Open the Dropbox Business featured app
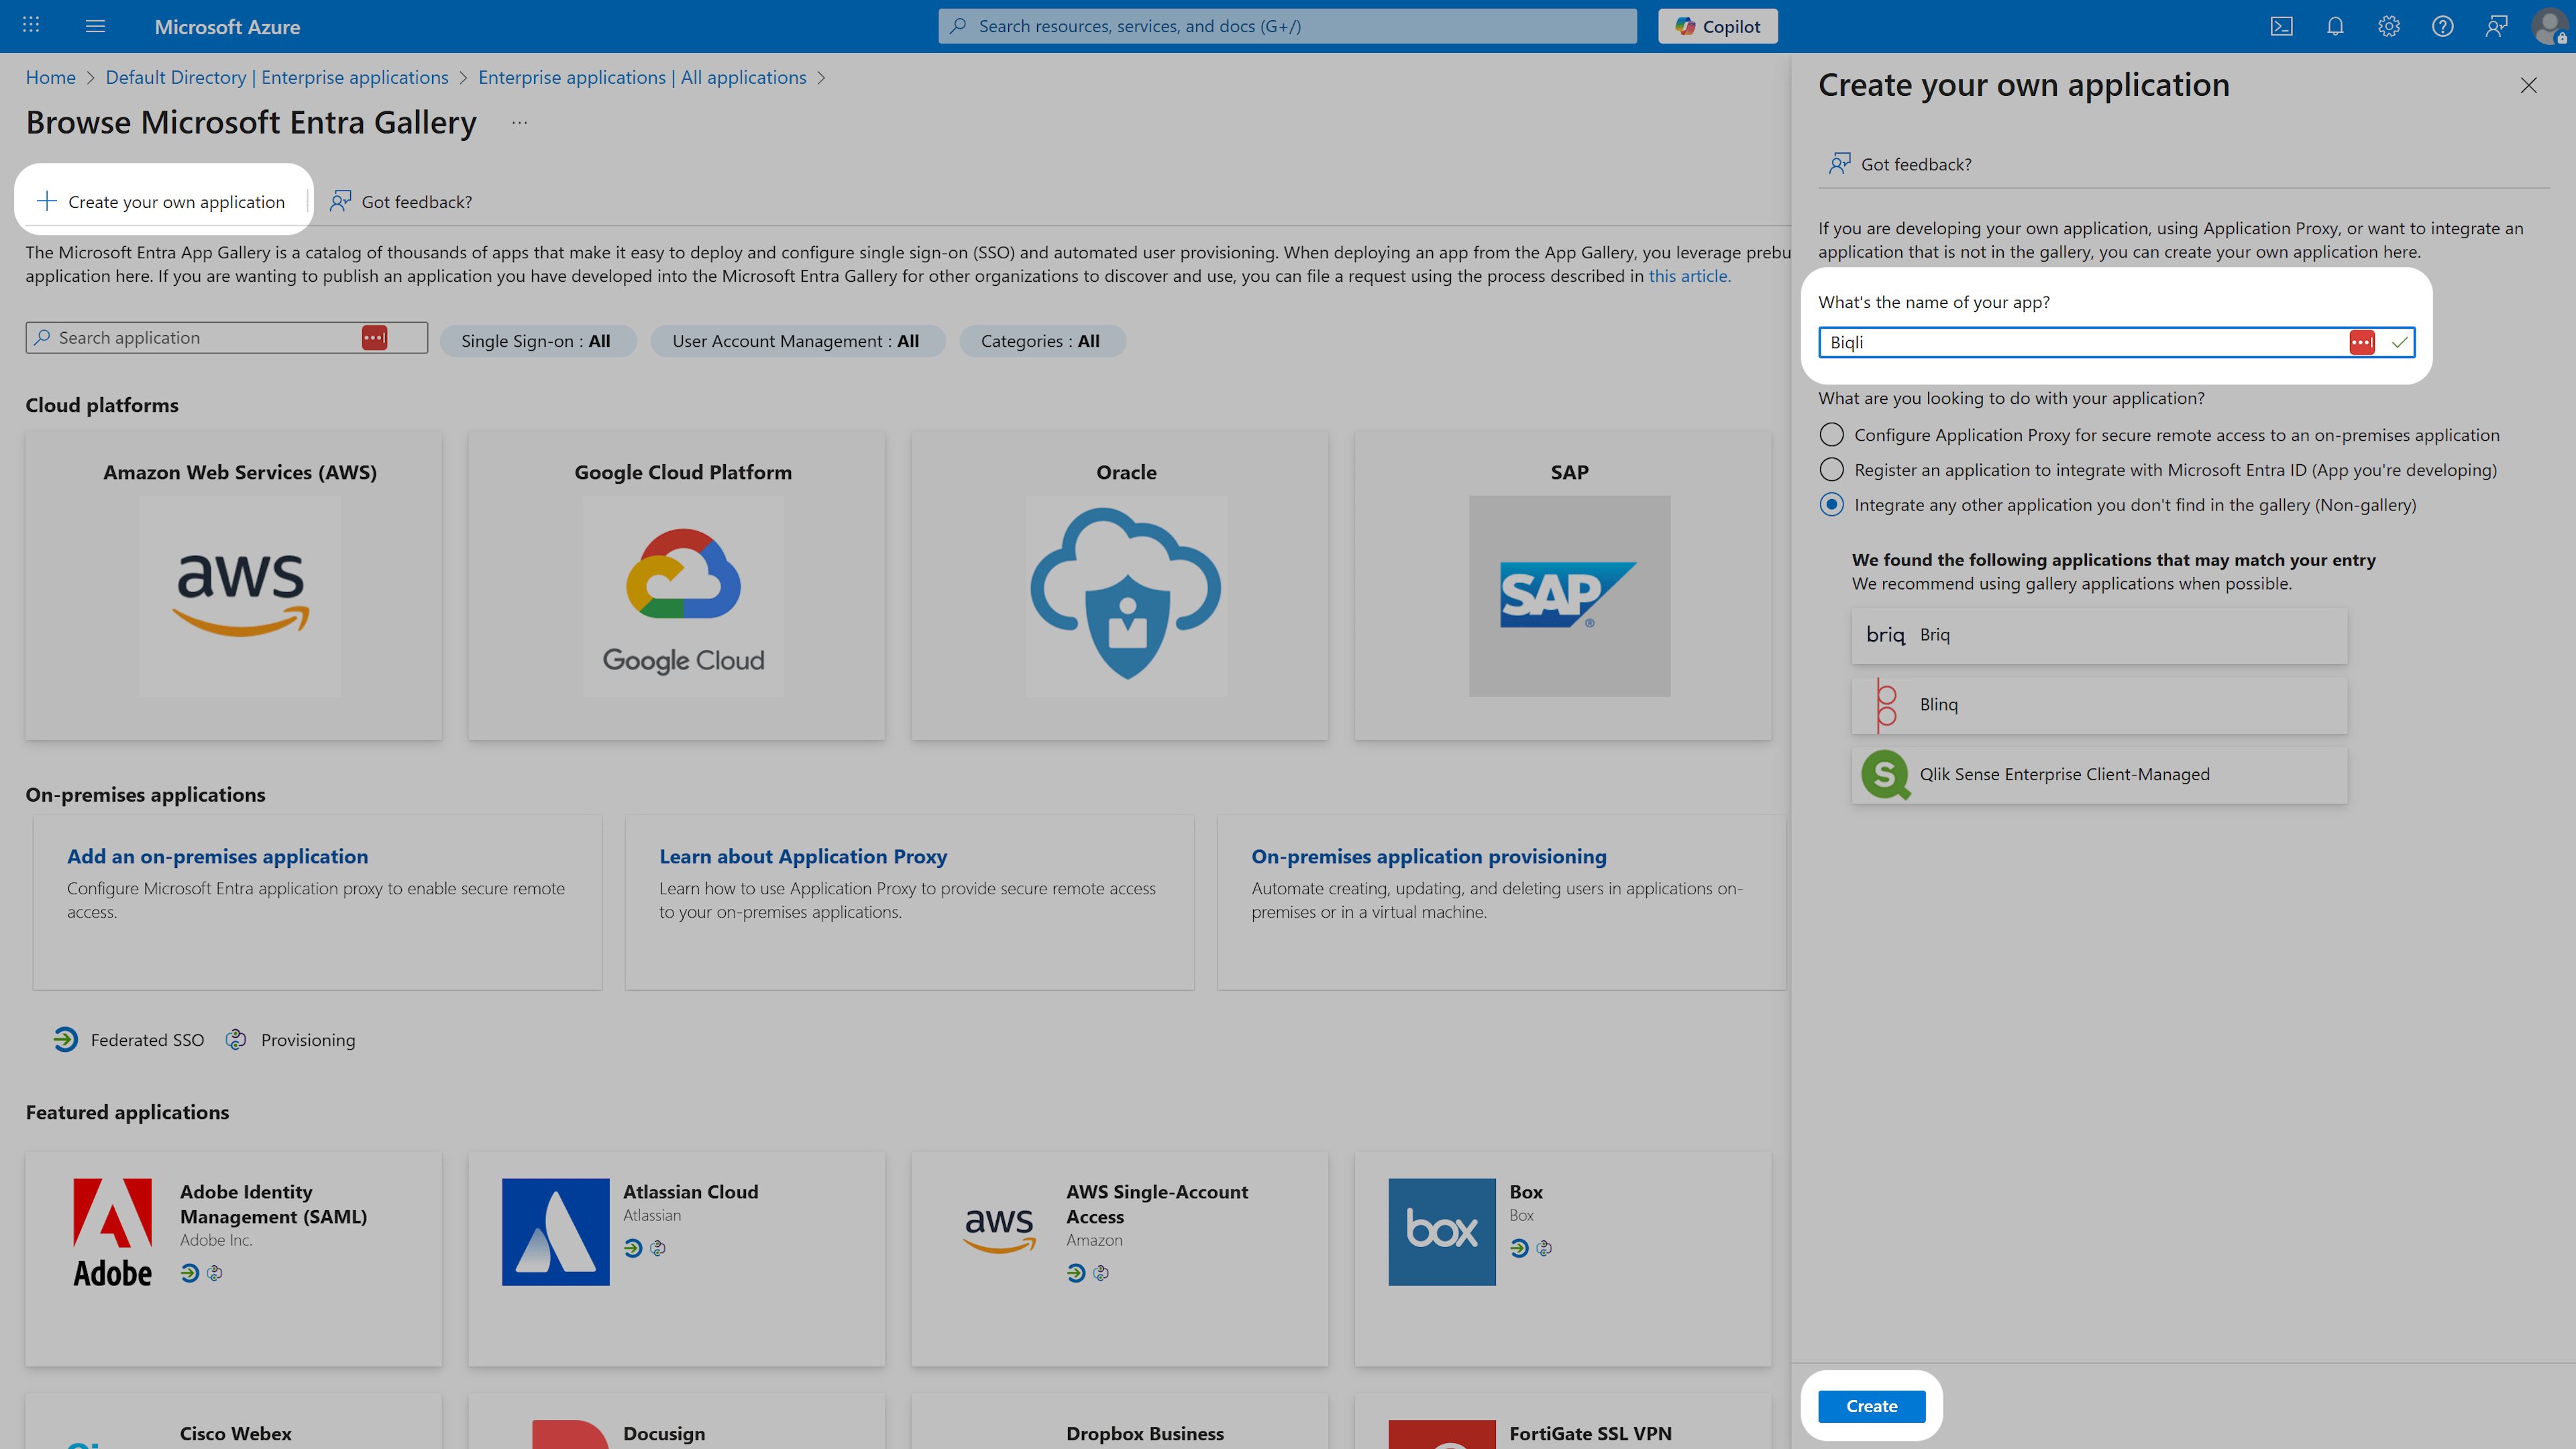This screenshot has width=2576, height=1449. point(1120,1421)
